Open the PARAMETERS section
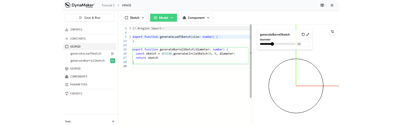This screenshot has width=402, height=125. (79, 84)
